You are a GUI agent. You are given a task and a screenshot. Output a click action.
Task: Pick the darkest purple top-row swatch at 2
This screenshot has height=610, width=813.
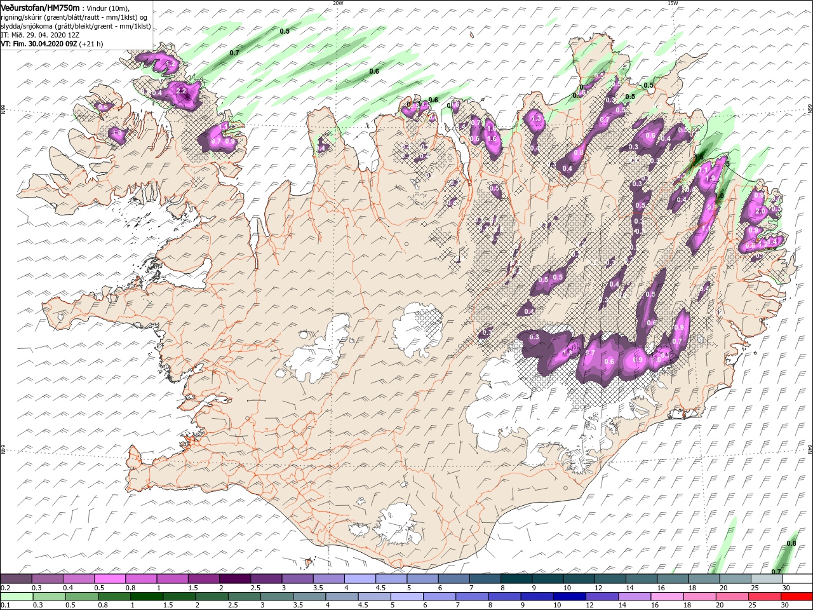click(234, 579)
